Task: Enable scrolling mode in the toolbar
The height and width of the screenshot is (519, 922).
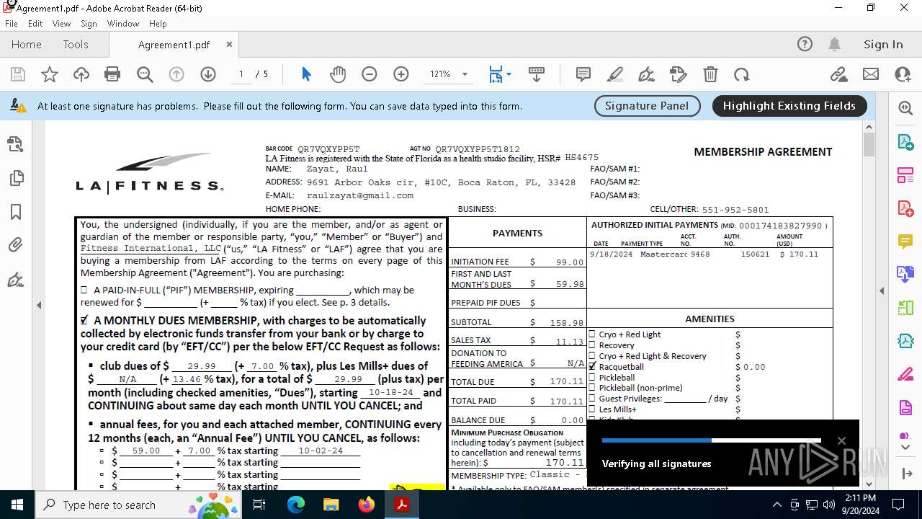Action: pyautogui.click(x=536, y=74)
